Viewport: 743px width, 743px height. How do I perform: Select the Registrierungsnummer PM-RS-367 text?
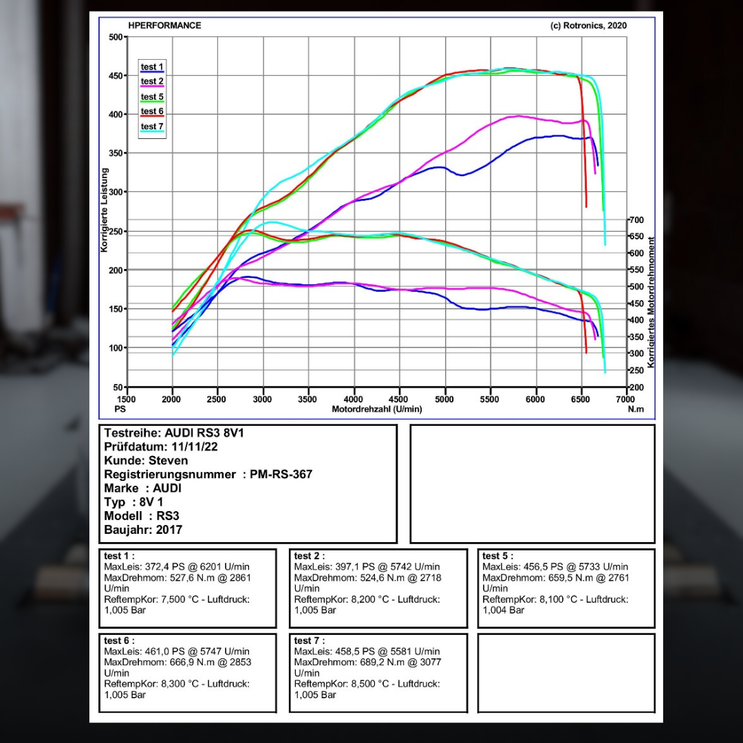[x=208, y=475]
